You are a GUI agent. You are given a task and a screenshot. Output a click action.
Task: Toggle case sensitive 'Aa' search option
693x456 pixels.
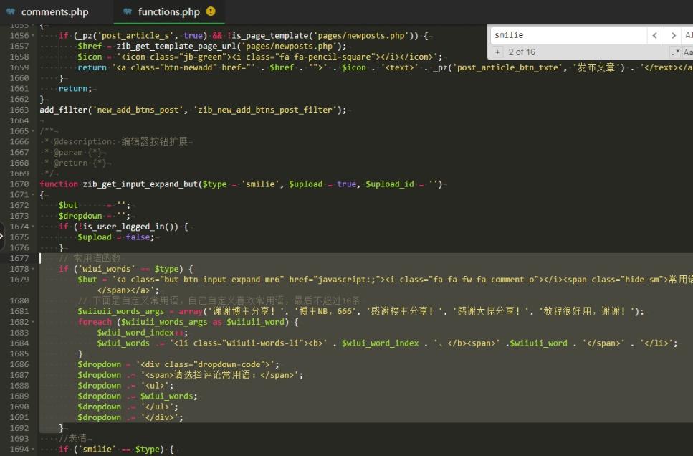tap(688, 52)
